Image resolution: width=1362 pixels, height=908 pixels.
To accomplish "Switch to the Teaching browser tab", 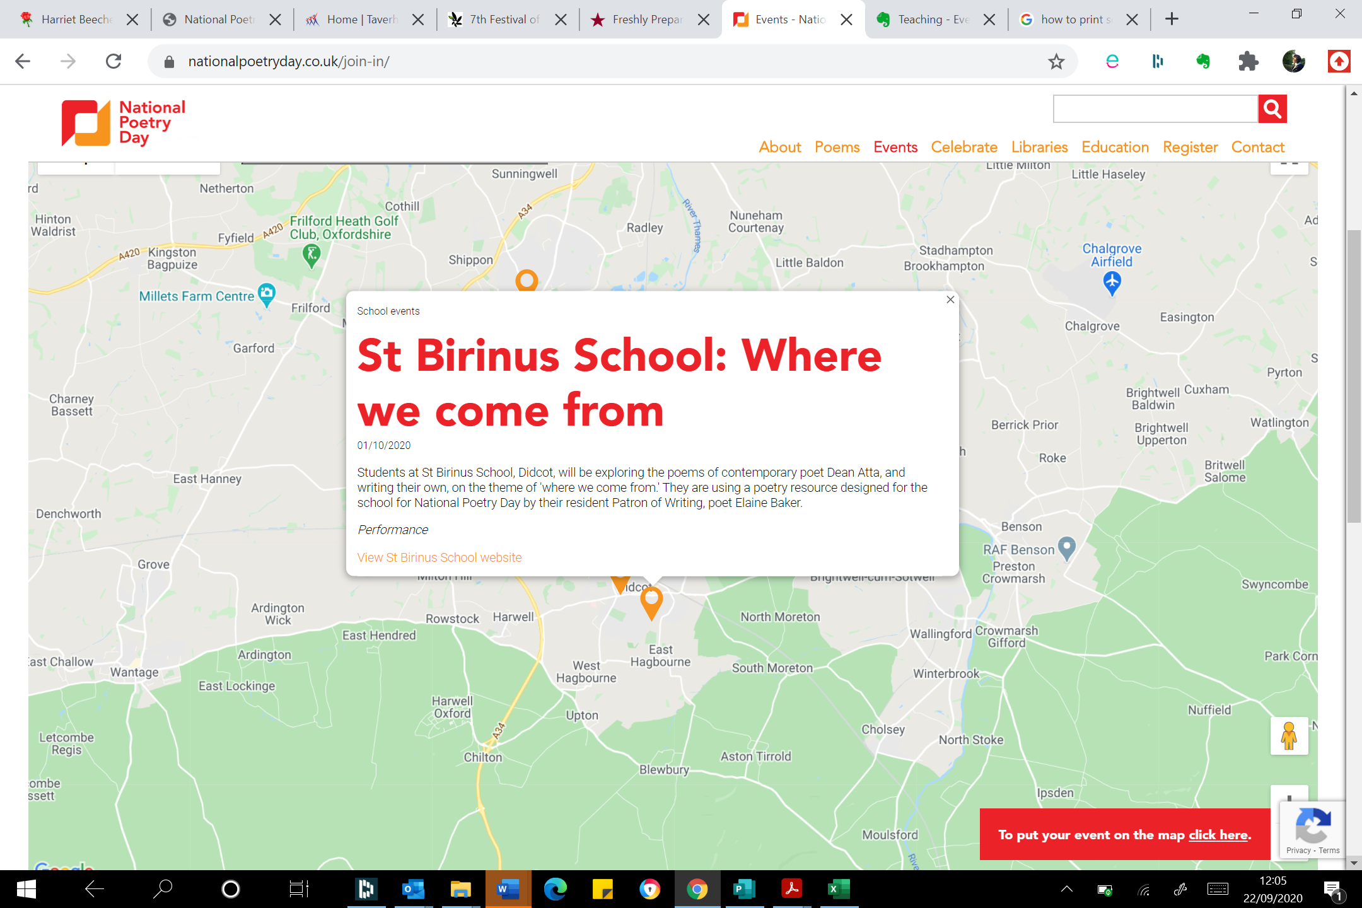I will pyautogui.click(x=933, y=20).
